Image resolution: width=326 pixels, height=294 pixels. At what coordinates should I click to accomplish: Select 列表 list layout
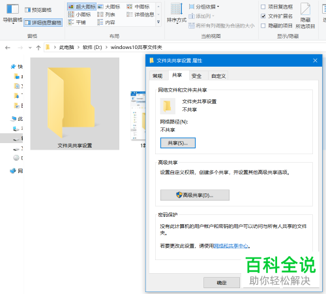click(106, 14)
